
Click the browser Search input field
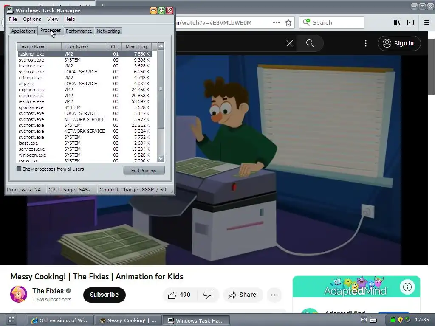332,22
